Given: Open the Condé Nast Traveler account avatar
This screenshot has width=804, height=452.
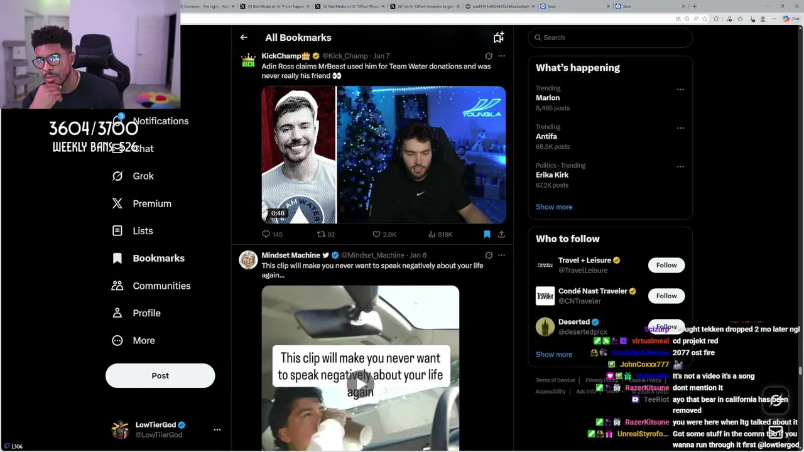Looking at the screenshot, I should [545, 296].
